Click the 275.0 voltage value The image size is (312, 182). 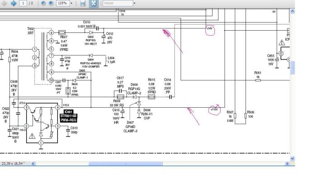[22, 103]
